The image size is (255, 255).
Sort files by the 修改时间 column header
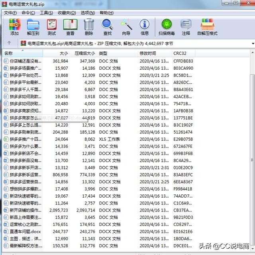(x=154, y=53)
